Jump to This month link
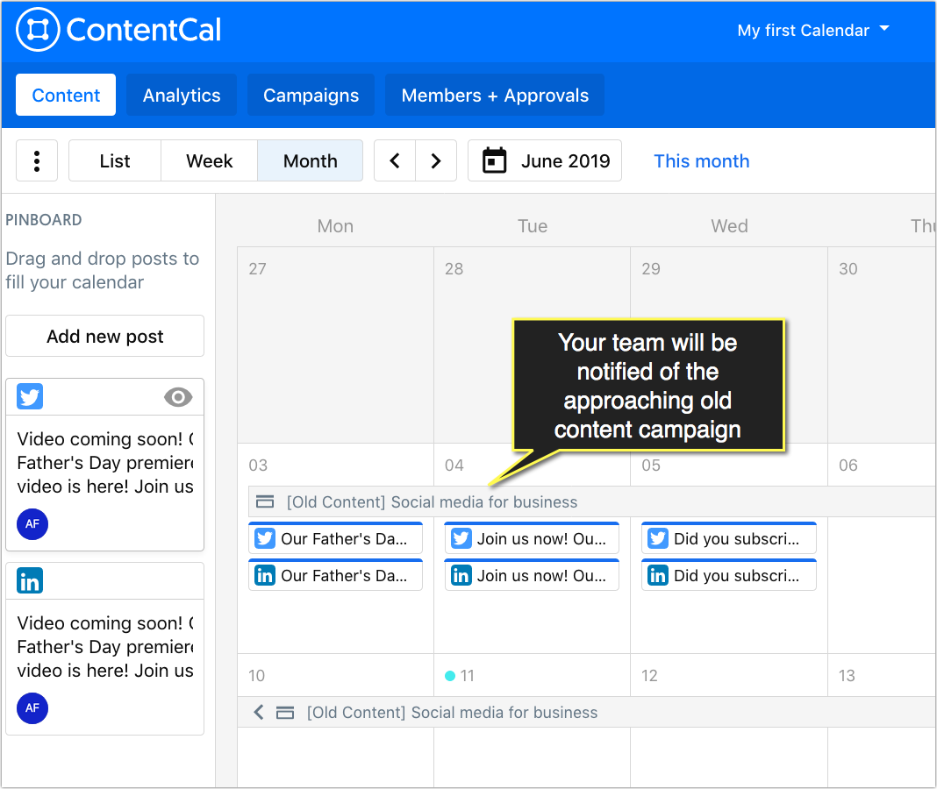Screen dimensions: 937x789 point(702,161)
